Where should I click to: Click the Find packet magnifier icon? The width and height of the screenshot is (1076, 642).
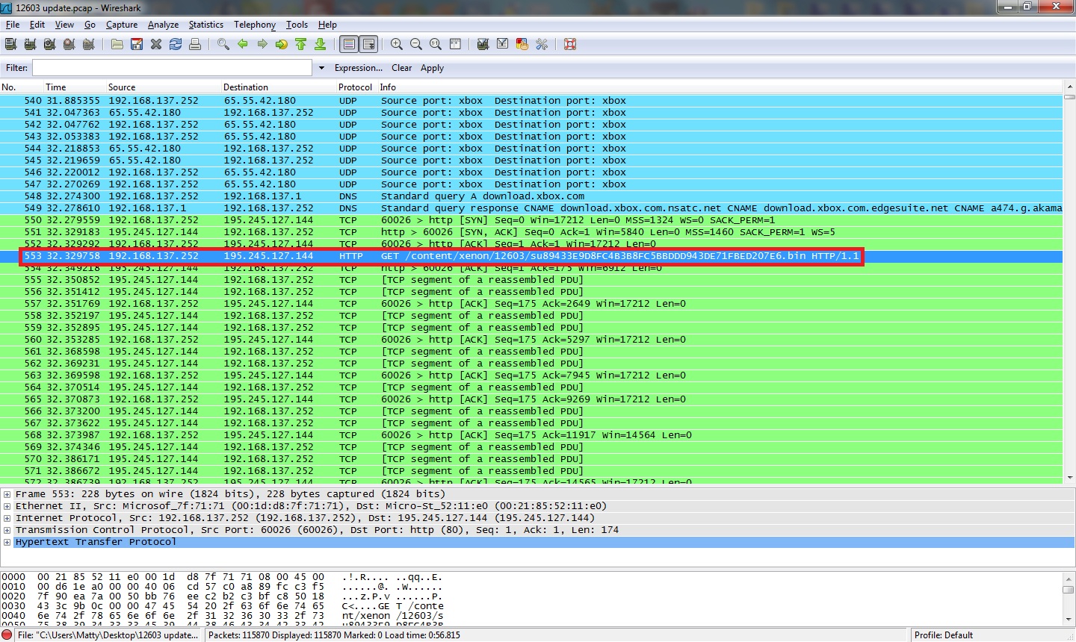click(223, 45)
